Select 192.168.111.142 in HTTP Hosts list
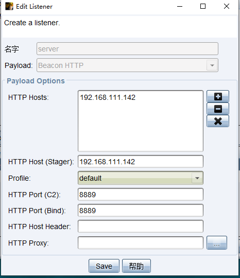This screenshot has height=278, width=240. (108, 97)
